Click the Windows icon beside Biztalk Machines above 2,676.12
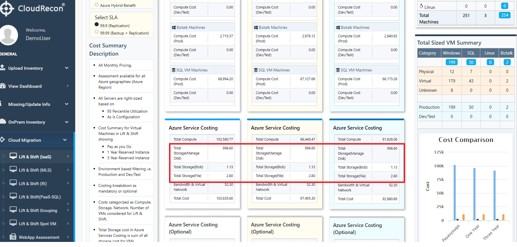 (x=256, y=27)
